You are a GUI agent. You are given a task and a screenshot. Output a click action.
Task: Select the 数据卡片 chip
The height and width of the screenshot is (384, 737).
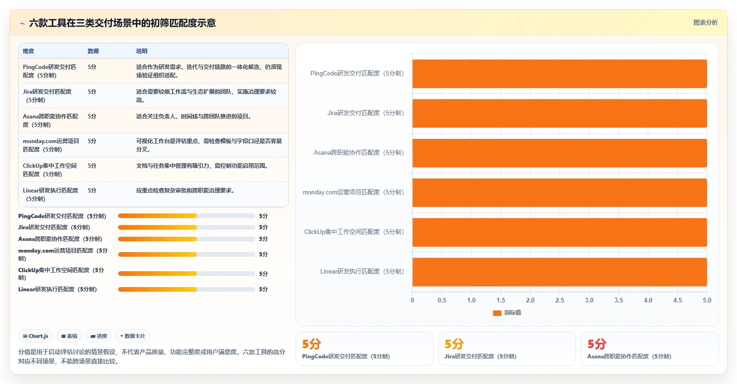pos(133,336)
